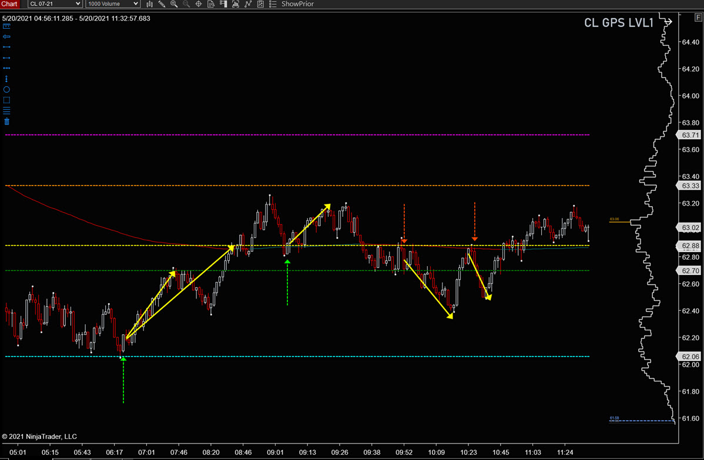Image resolution: width=704 pixels, height=460 pixels.
Task: Select the dashed rectangle drawing tool
Action: [6, 100]
